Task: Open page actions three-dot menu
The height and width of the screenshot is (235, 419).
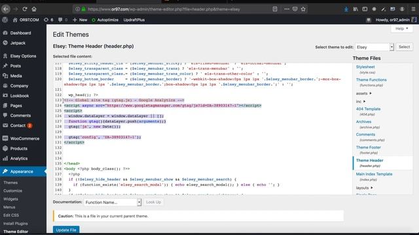Action: 287,9
